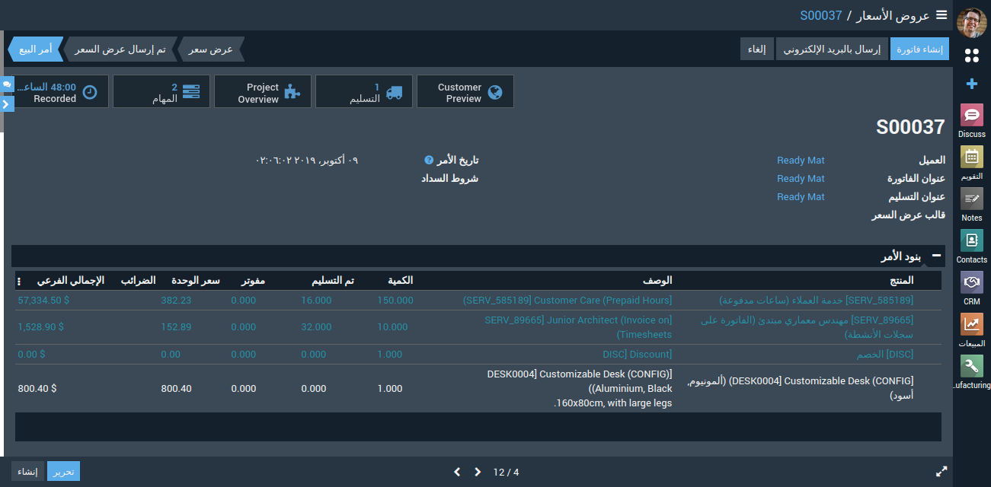Open the Notes app icon
The height and width of the screenshot is (487, 991).
pyautogui.click(x=971, y=199)
